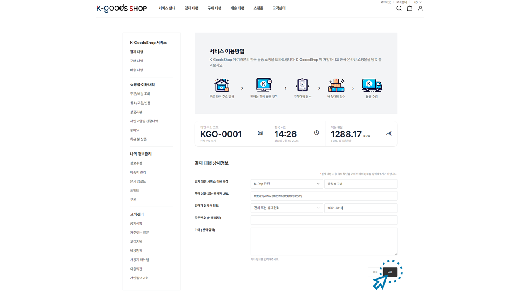520x292 pixels.
Task: Click the 다음 button
Action: point(390,272)
